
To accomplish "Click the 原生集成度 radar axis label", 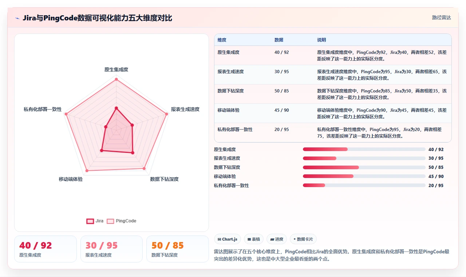I will click(x=116, y=70).
